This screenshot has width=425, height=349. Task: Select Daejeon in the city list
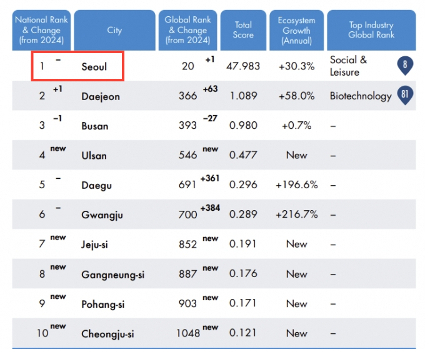tap(100, 96)
